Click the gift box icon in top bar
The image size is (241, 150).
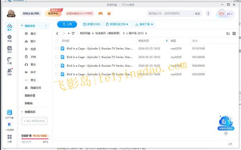[x=109, y=14]
